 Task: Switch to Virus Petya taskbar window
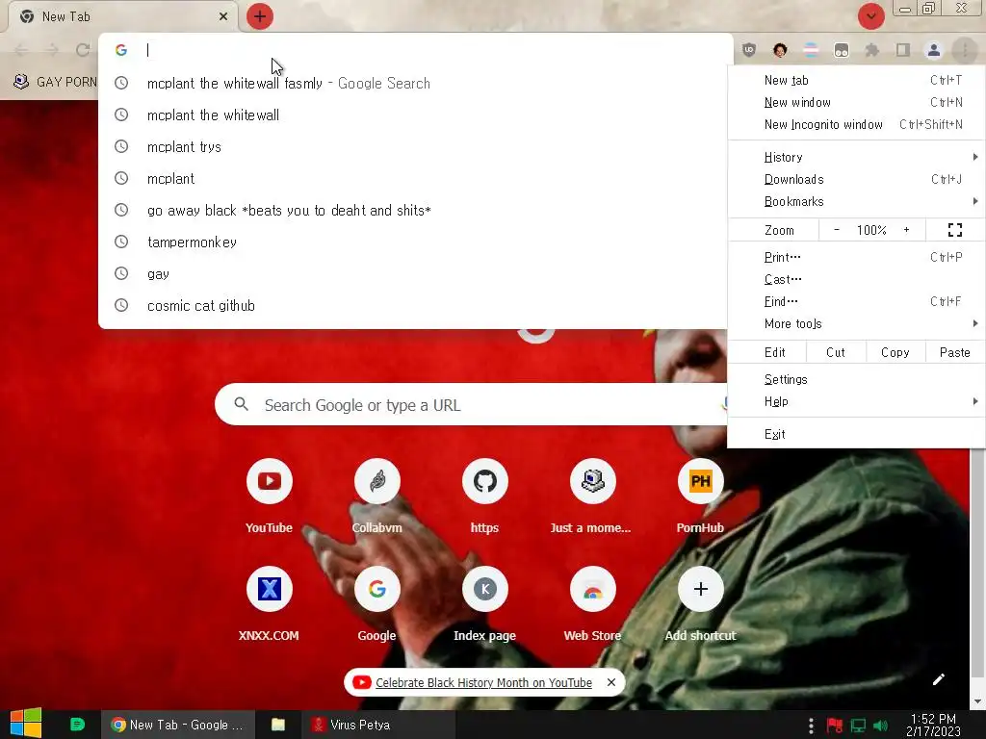378,725
